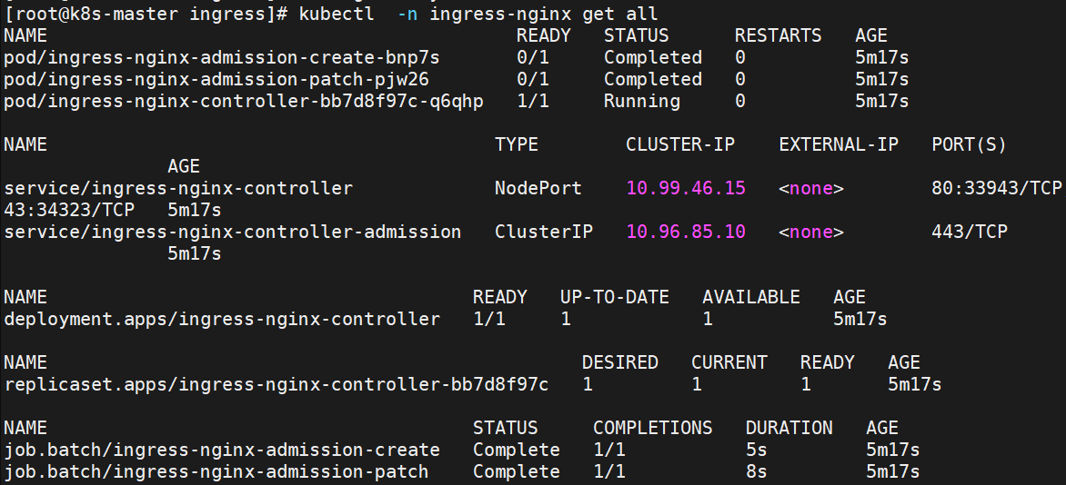Click the 443/TCP port value

tap(969, 232)
